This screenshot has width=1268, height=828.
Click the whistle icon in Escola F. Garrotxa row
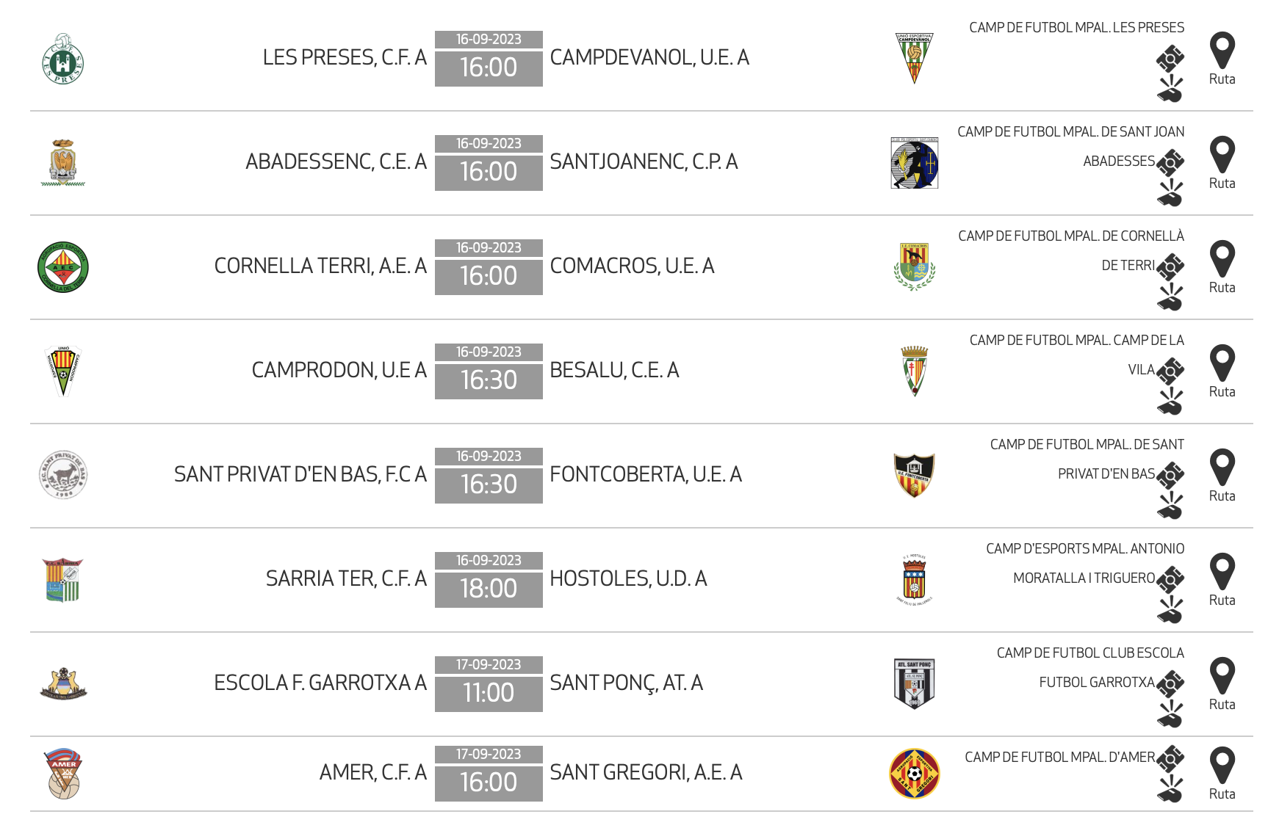coord(1170,714)
